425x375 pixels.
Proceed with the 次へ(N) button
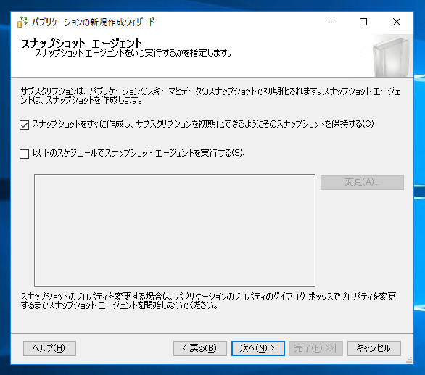click(x=258, y=348)
